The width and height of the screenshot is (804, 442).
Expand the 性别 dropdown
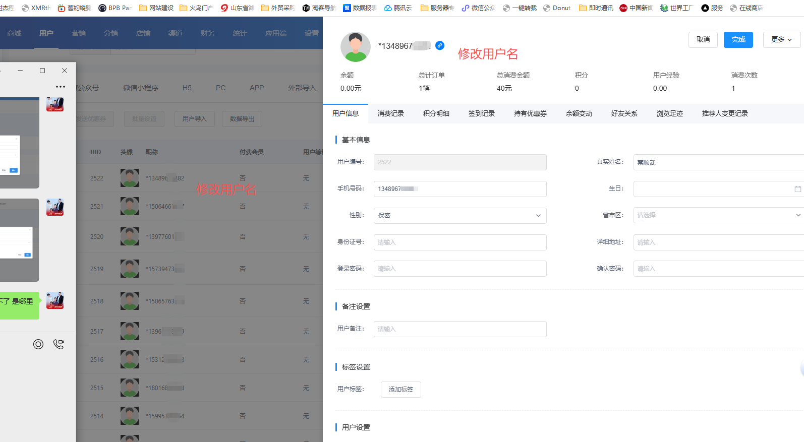coord(460,216)
